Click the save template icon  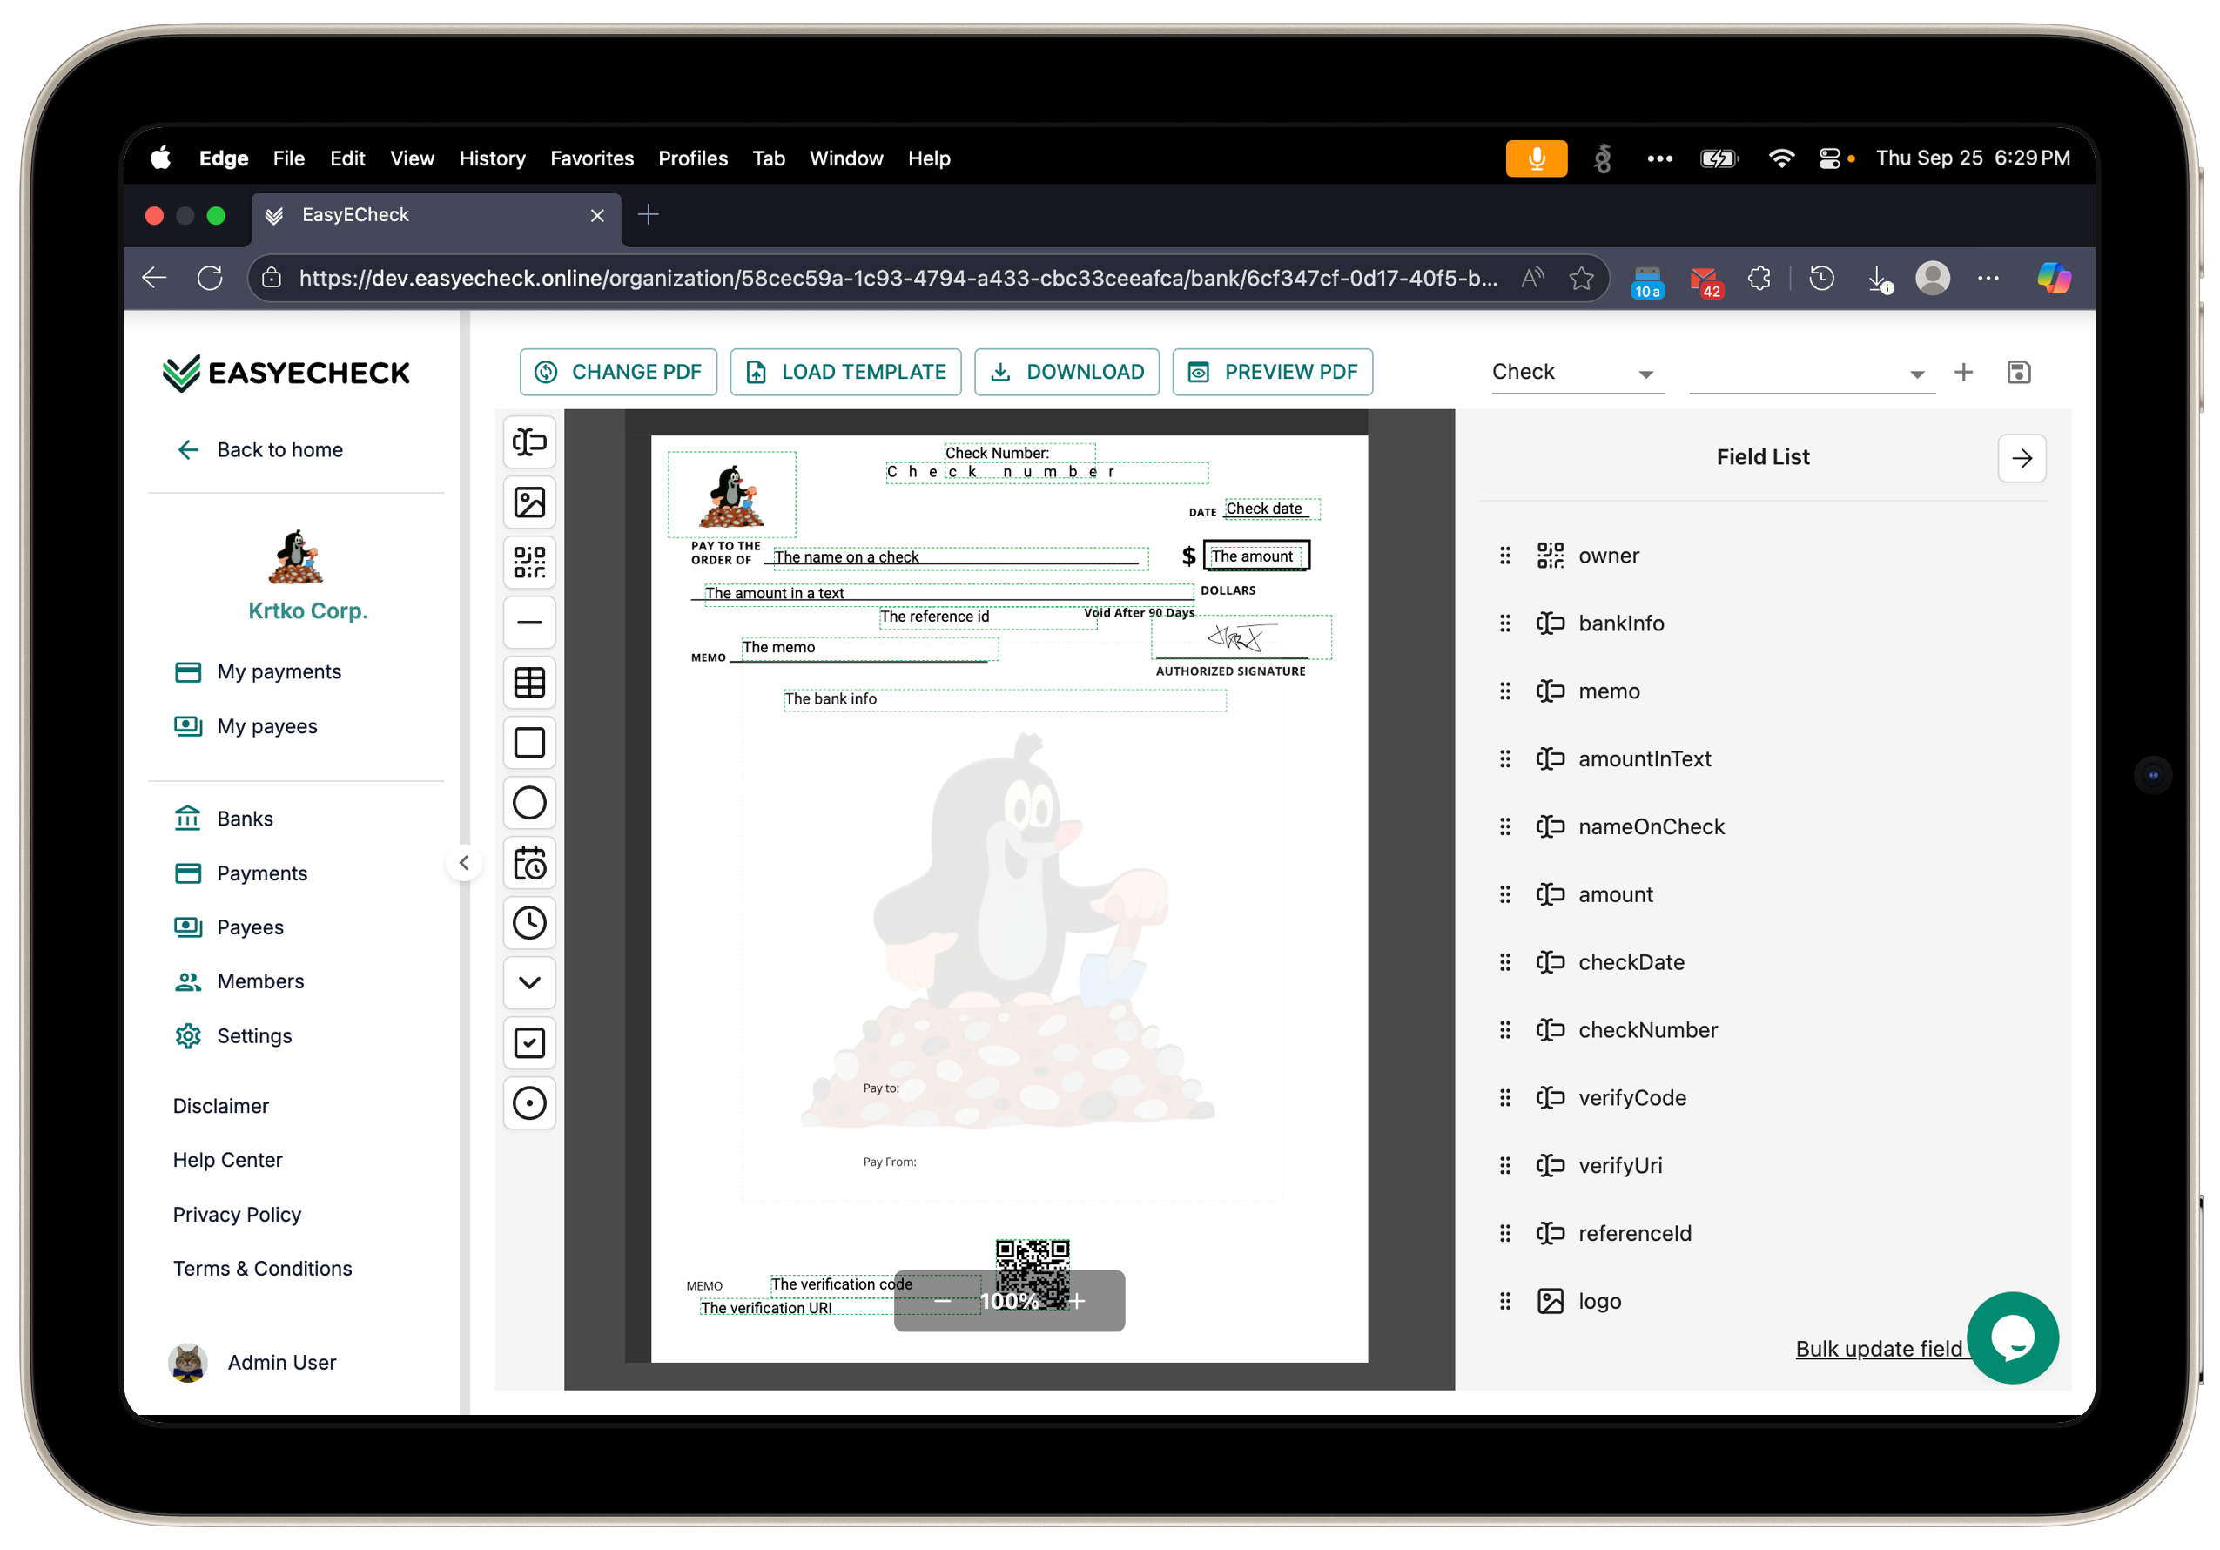(x=2018, y=373)
